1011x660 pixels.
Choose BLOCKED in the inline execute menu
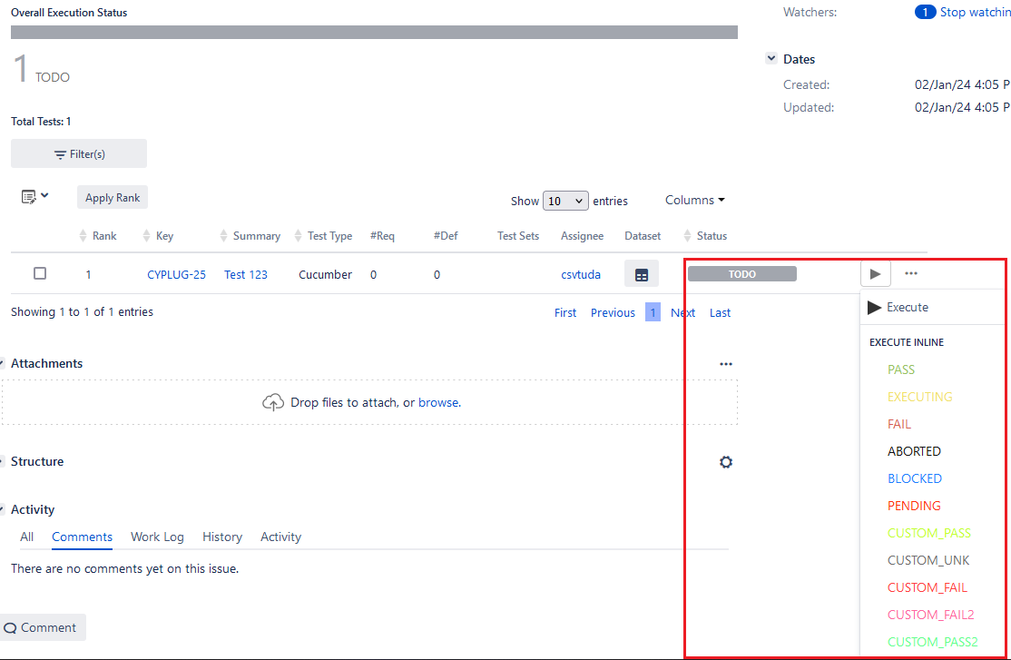[914, 478]
